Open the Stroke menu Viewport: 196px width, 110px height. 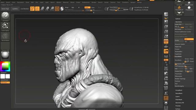click(x=106, y=2)
